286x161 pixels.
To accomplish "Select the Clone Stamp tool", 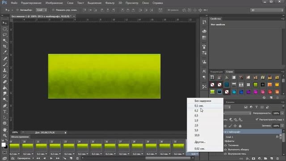I will coord(5,70).
